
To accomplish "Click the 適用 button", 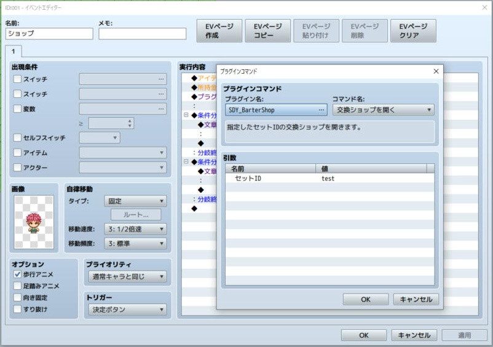I will [x=464, y=335].
